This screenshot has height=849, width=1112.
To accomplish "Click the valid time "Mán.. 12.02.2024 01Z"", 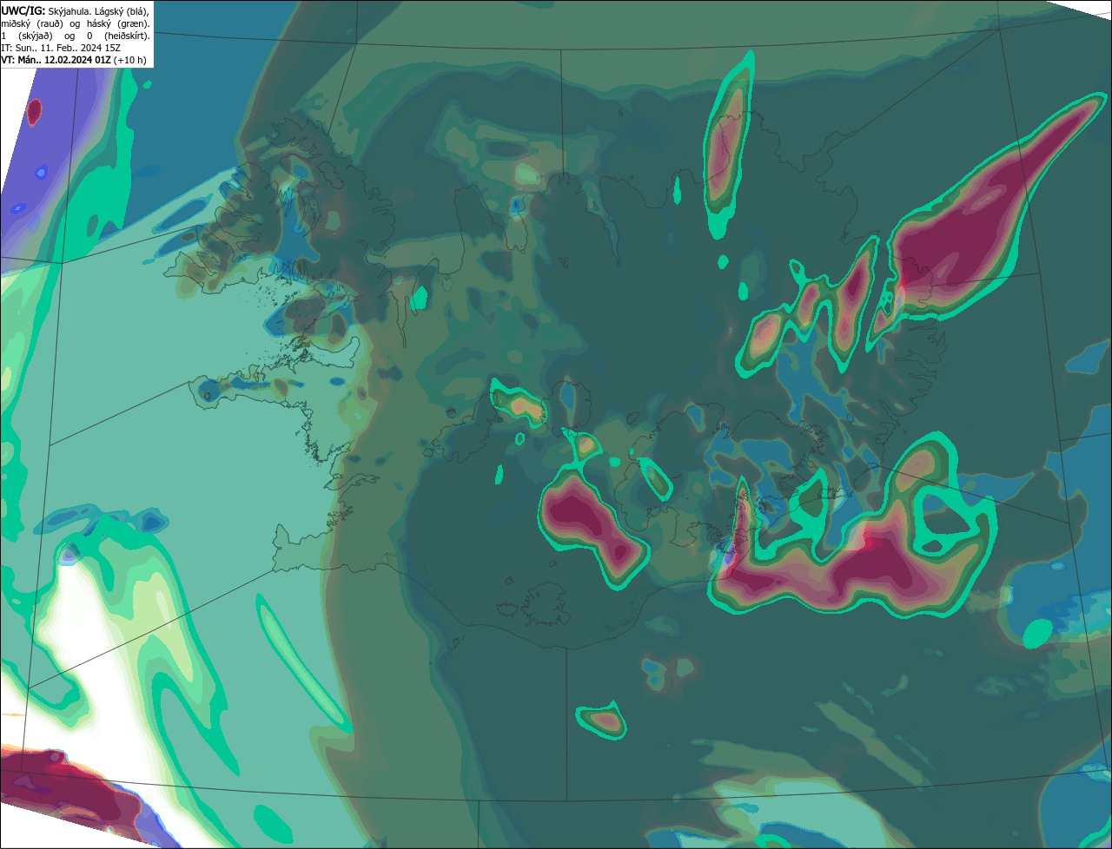I will [64, 60].
